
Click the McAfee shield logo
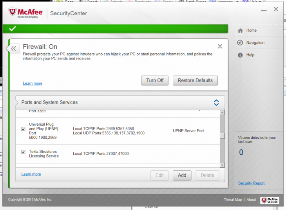click(x=13, y=12)
